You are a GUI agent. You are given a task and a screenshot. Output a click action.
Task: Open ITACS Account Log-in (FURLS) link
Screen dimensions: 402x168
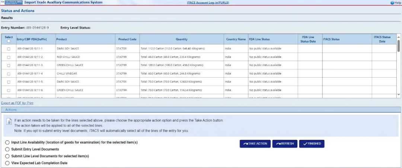point(208,3)
